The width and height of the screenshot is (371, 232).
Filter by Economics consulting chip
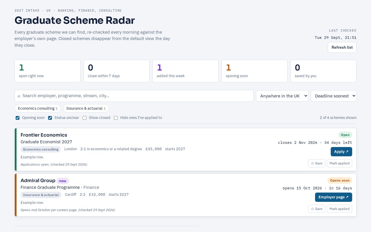(38, 108)
